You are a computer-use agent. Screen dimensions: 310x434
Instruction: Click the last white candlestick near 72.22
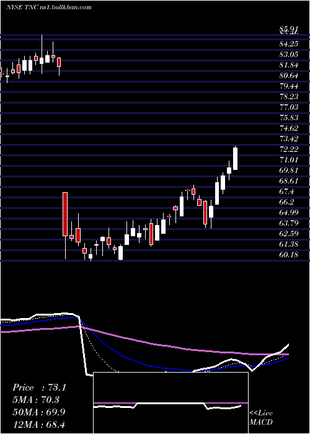235,159
